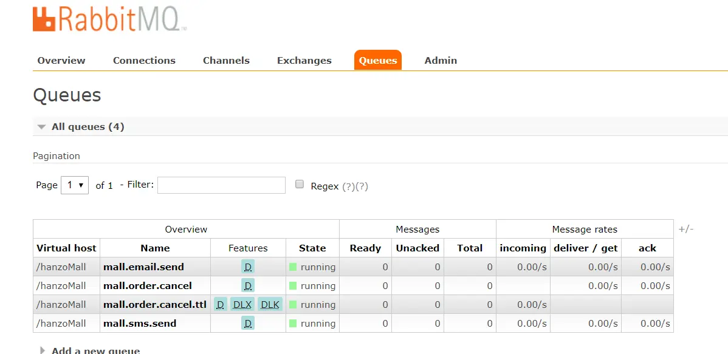Viewport: 728px width, 354px height.
Task: Click the D feature badge for mall.email.send
Action: pyautogui.click(x=248, y=267)
